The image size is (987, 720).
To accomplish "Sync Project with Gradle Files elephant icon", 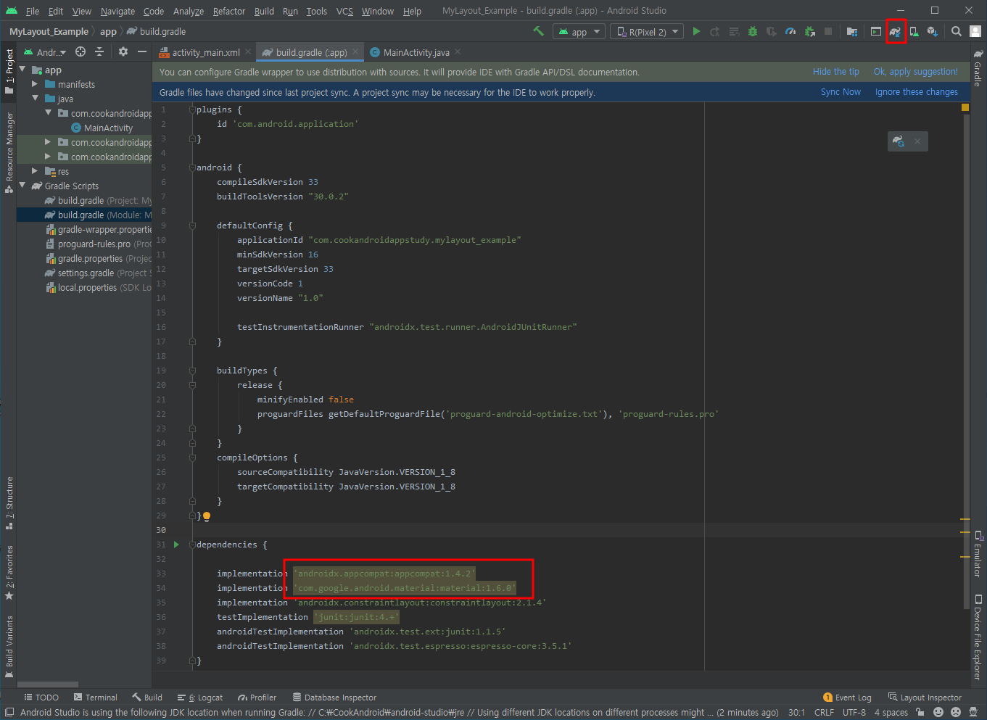I will coord(896,31).
